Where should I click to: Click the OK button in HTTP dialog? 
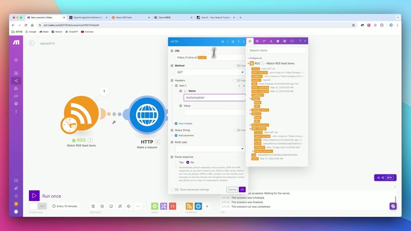click(242, 190)
